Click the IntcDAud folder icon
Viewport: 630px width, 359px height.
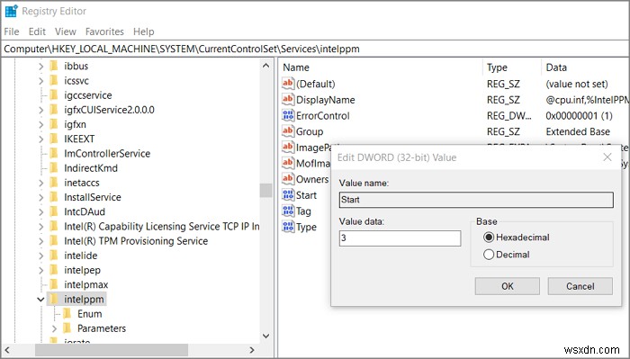[x=54, y=211]
